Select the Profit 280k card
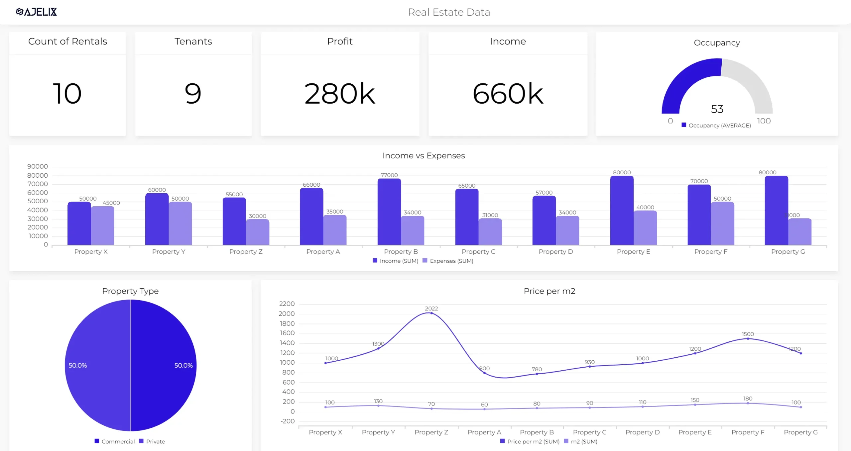This screenshot has height=451, width=851. (x=340, y=94)
